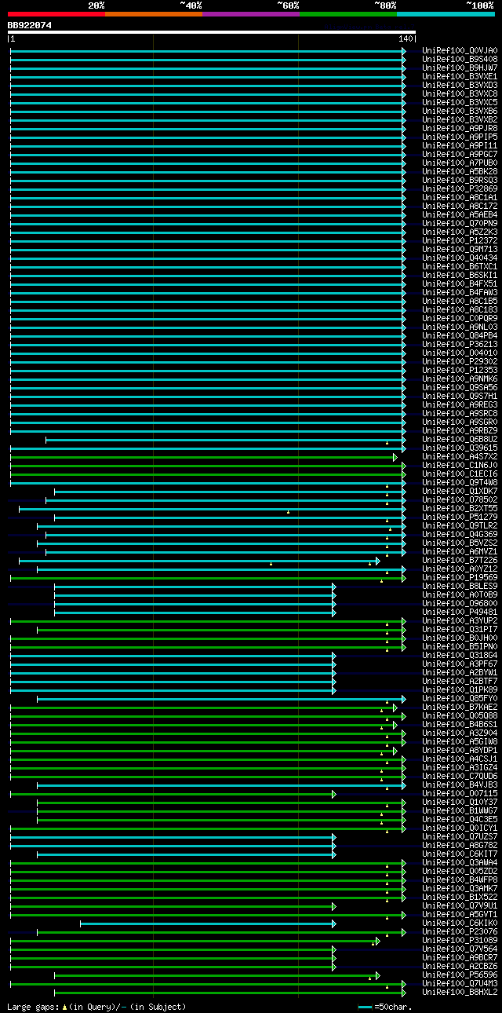This screenshot has width=502, height=1013.
Task: Open hit UniRef100_A9PJR8
Action: (x=460, y=128)
